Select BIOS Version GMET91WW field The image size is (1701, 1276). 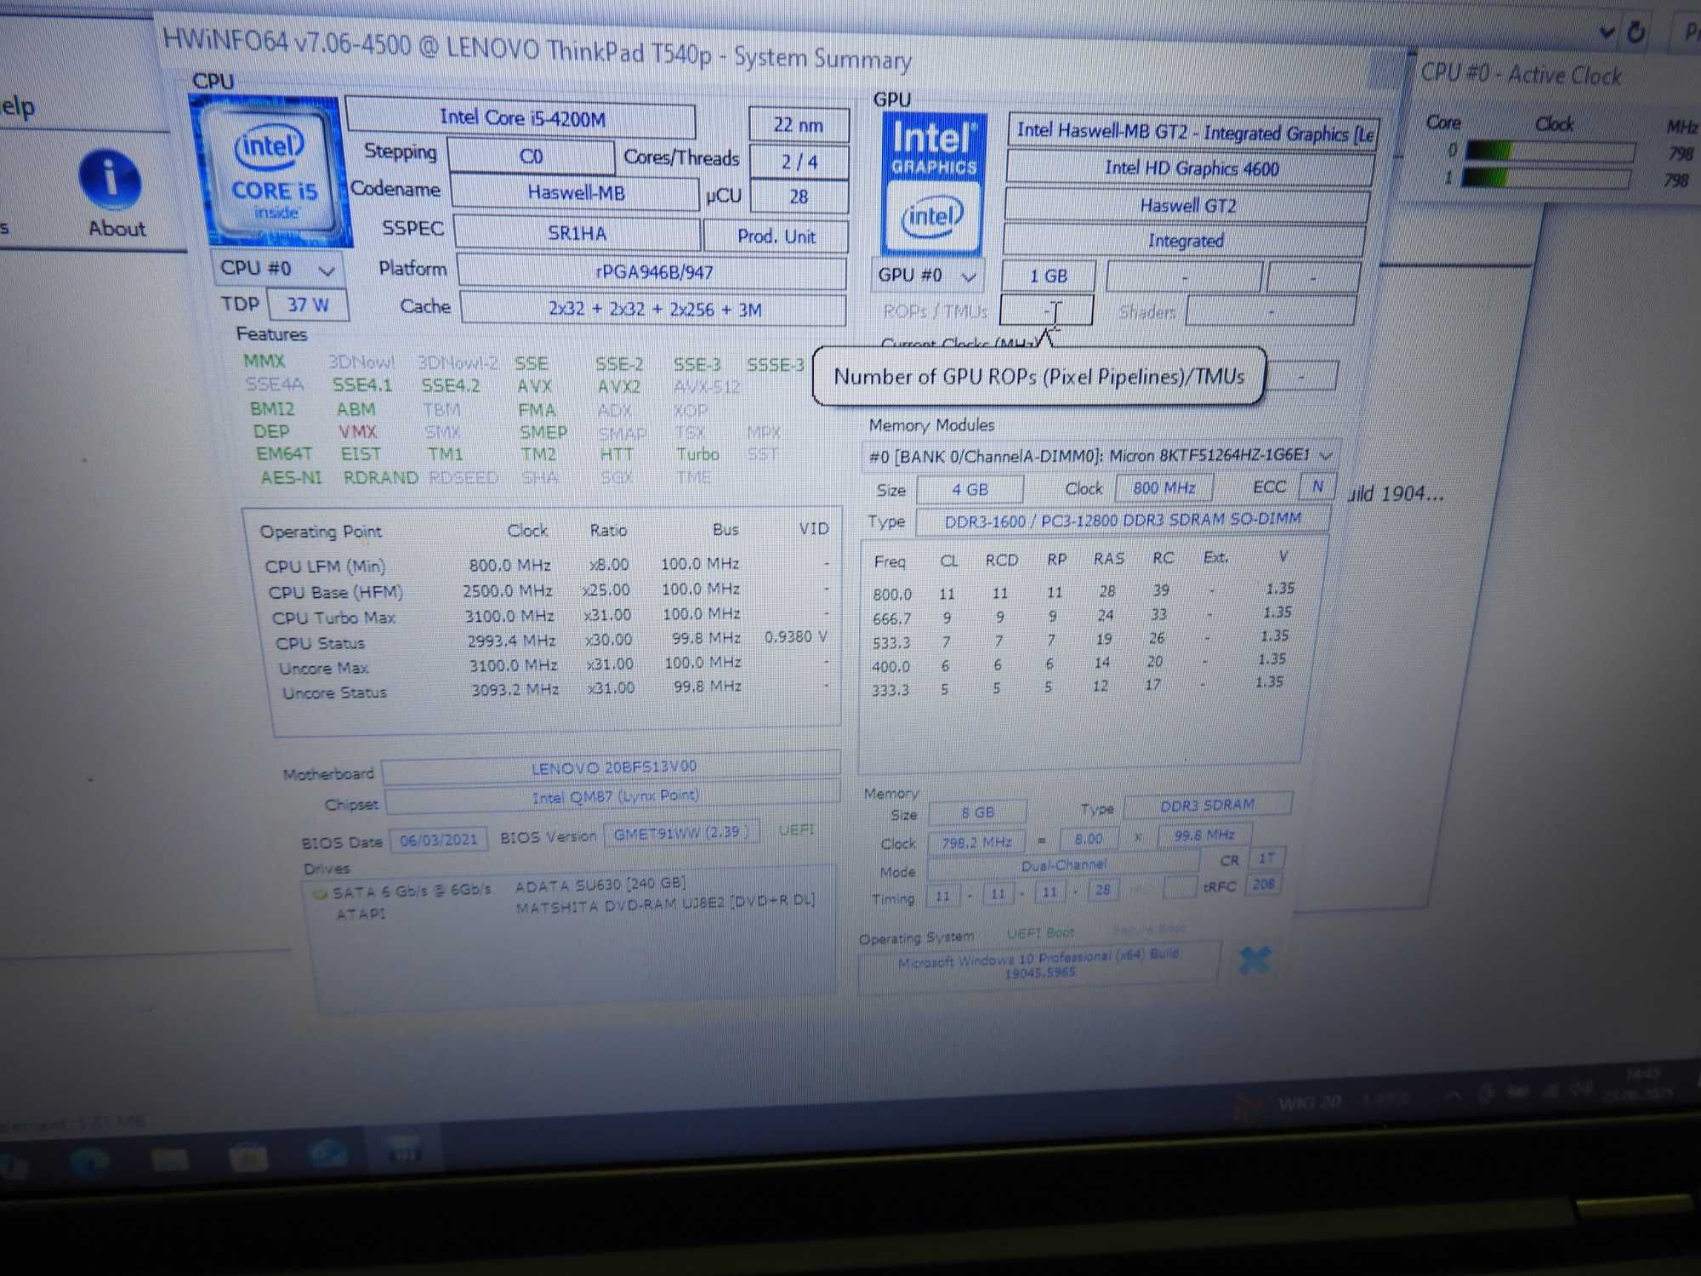[680, 834]
